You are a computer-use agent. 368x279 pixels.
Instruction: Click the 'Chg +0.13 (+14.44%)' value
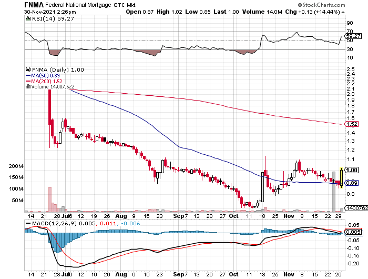coord(312,12)
